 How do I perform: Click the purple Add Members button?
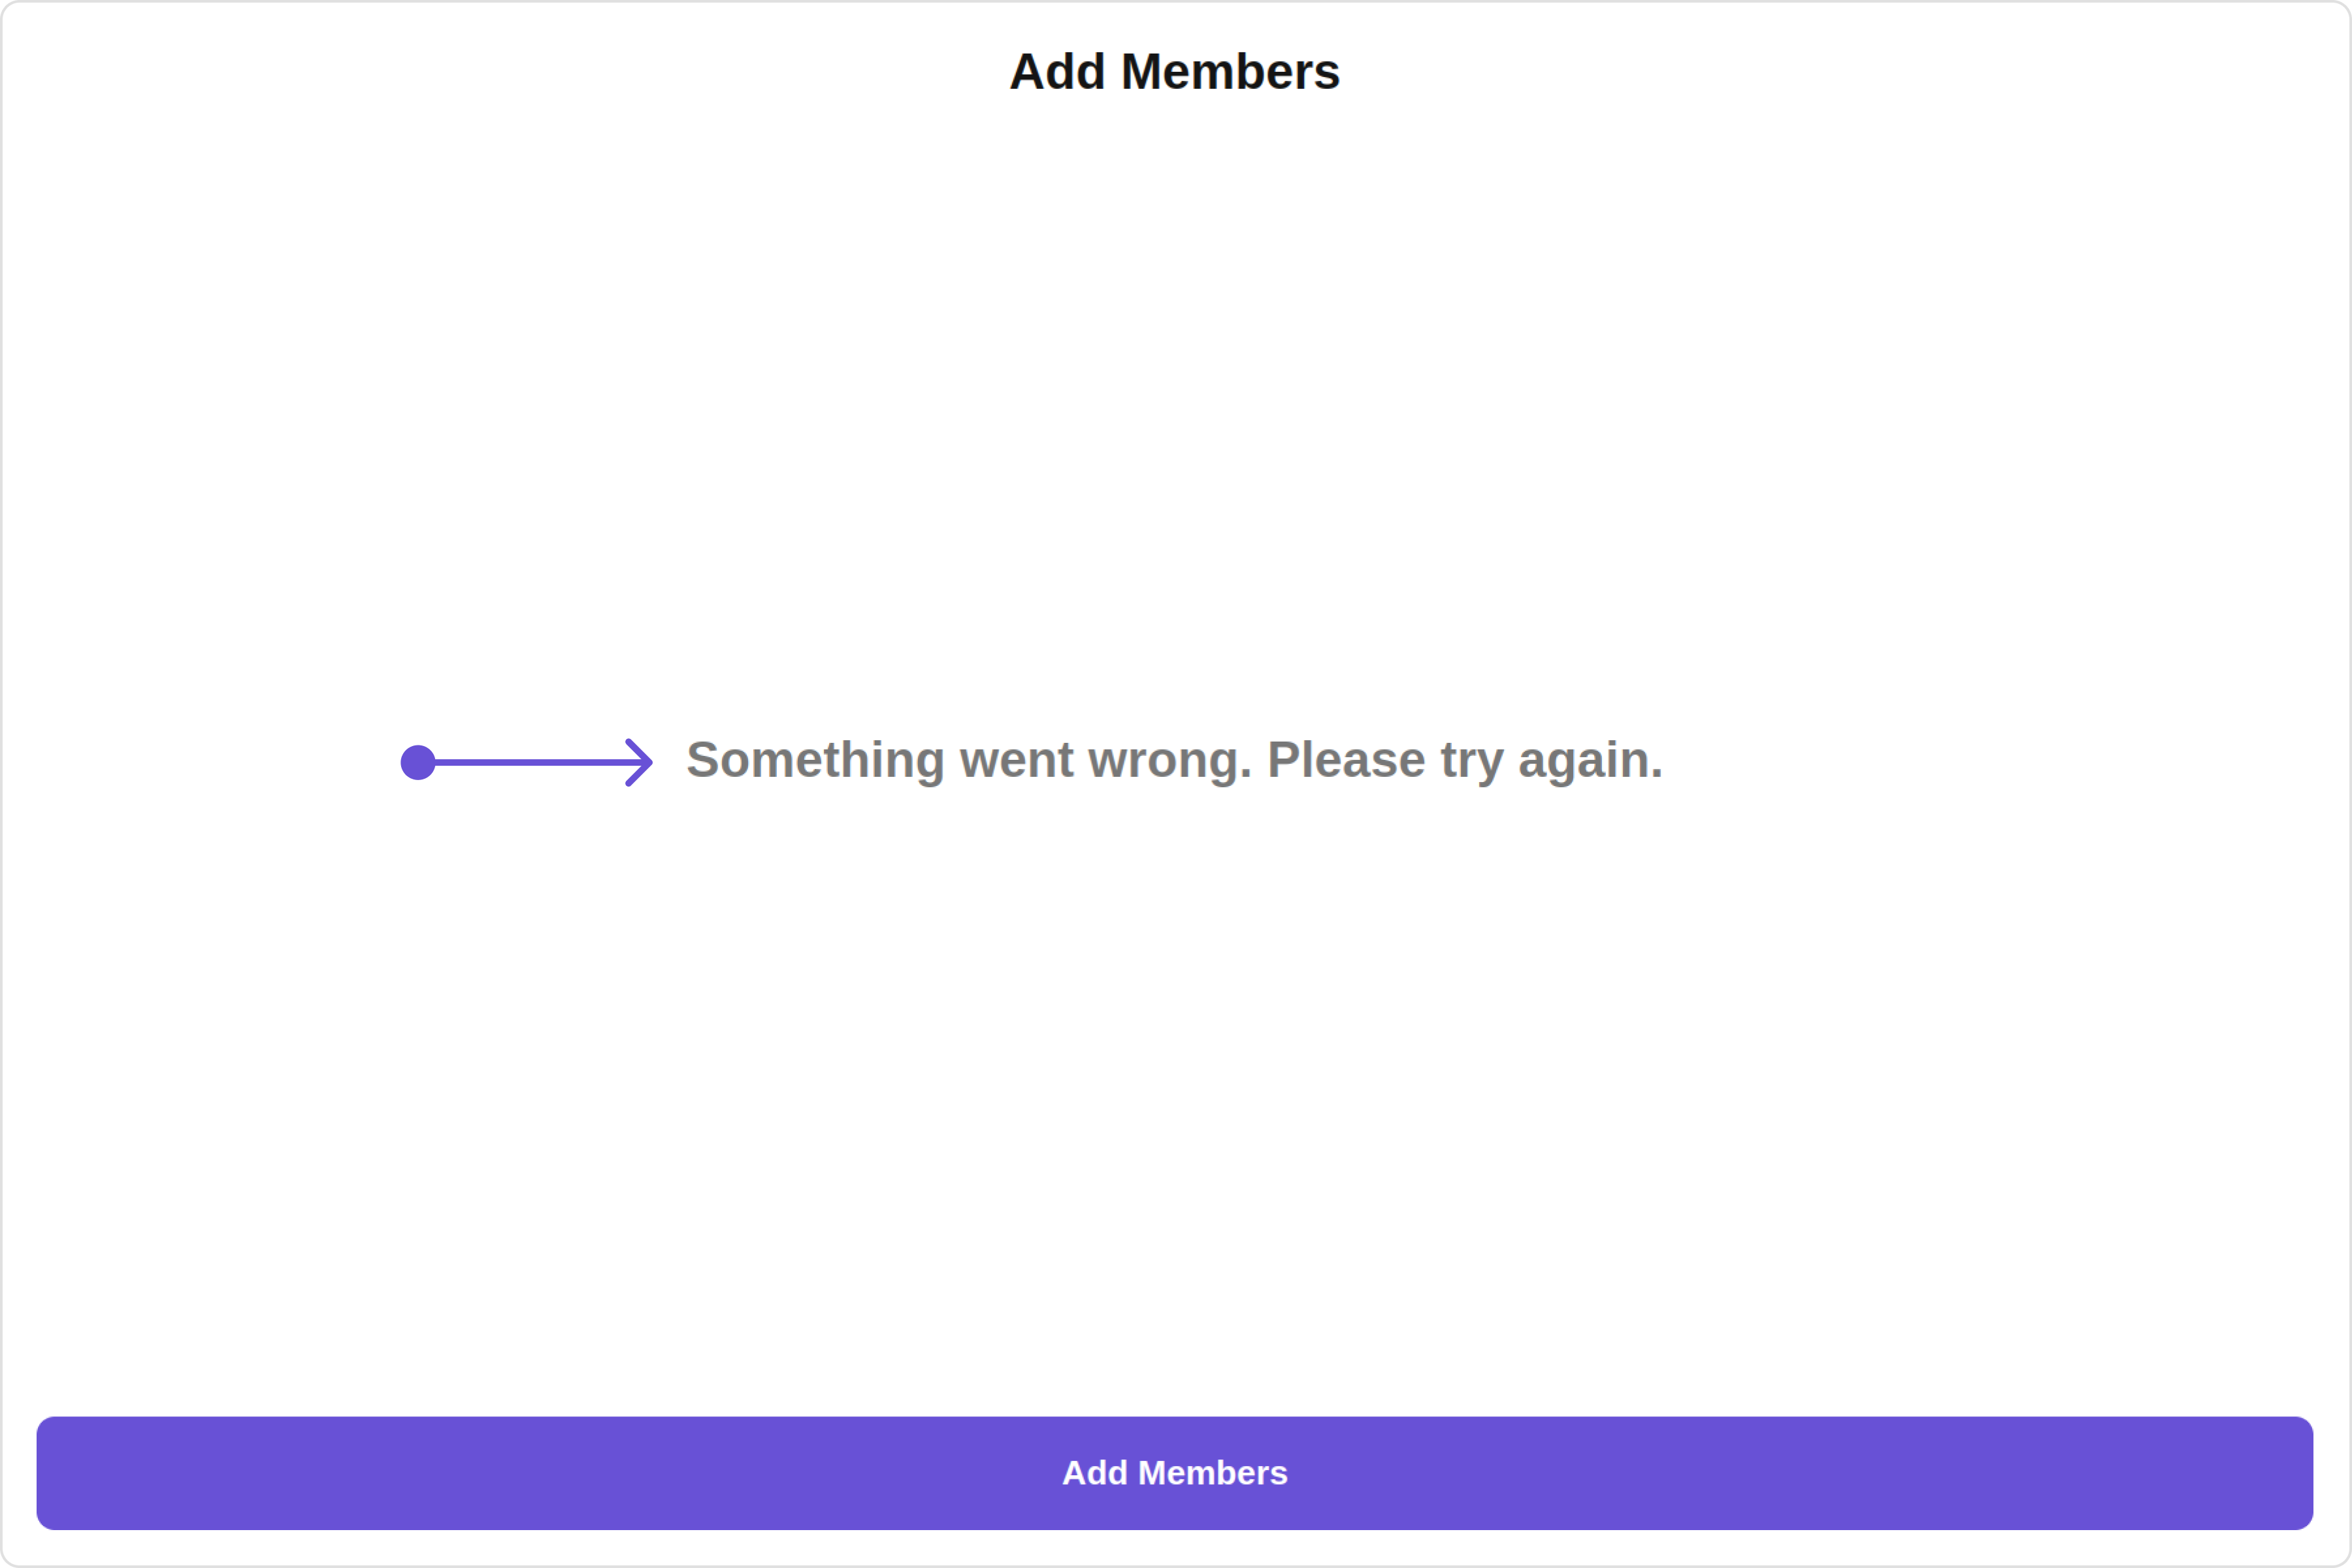(1175, 1473)
